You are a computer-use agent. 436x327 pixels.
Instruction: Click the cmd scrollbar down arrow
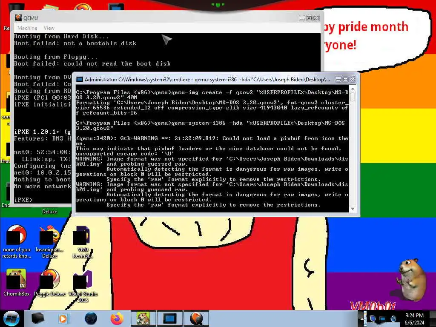(353, 209)
